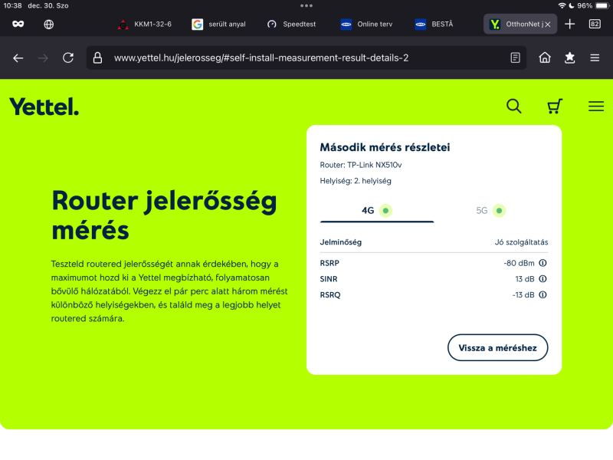Open private browsing mask icon
The width and height of the screenshot is (613, 460).
pos(18,25)
